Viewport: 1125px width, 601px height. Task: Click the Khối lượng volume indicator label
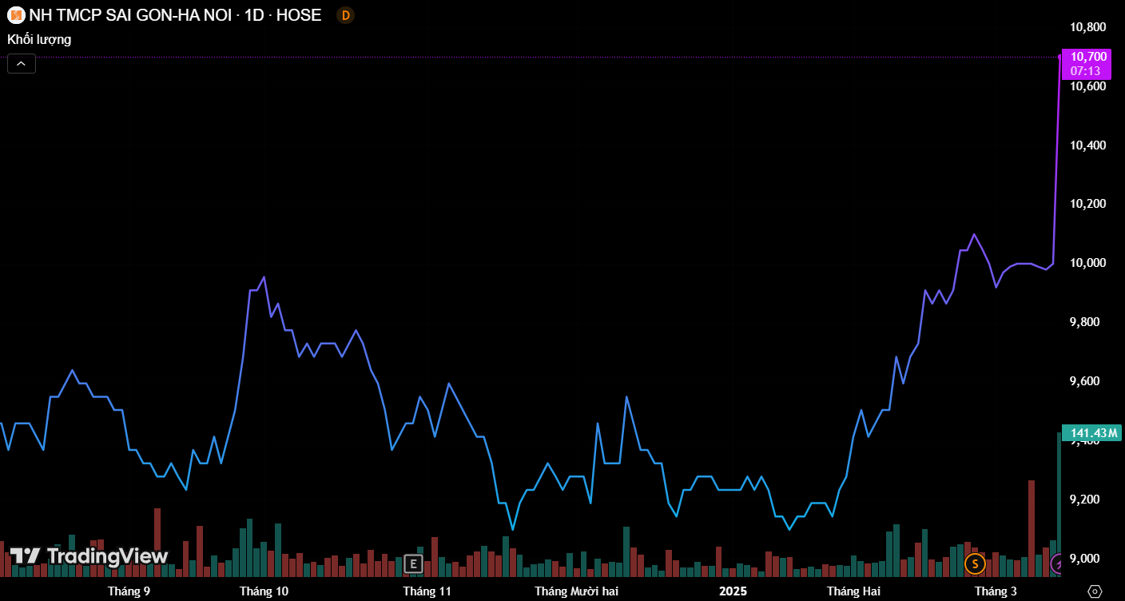point(39,39)
